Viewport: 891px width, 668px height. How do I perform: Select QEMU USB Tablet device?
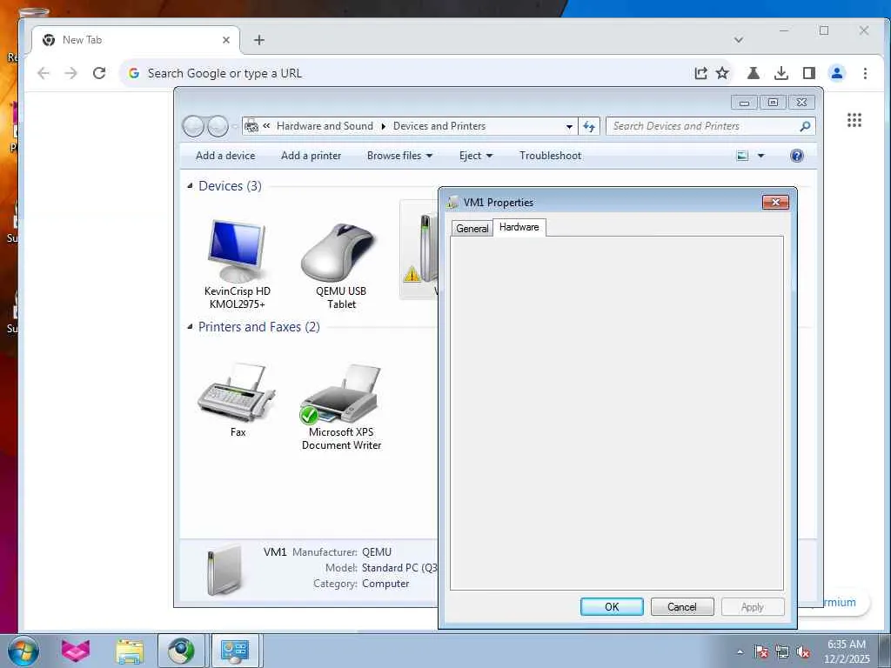pos(341,264)
